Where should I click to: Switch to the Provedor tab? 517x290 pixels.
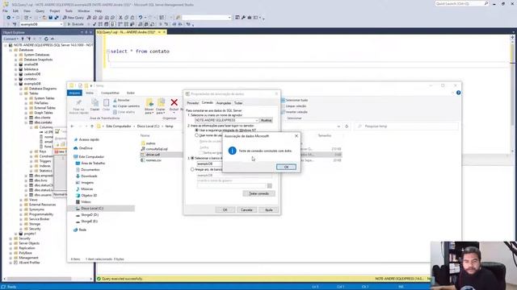pyautogui.click(x=192, y=103)
